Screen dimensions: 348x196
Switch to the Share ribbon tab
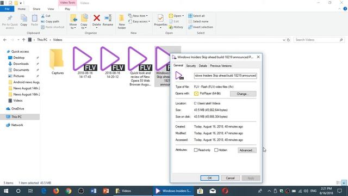[x=36, y=9]
